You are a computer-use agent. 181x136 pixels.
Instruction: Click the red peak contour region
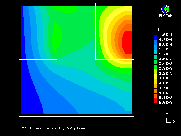click(127, 42)
